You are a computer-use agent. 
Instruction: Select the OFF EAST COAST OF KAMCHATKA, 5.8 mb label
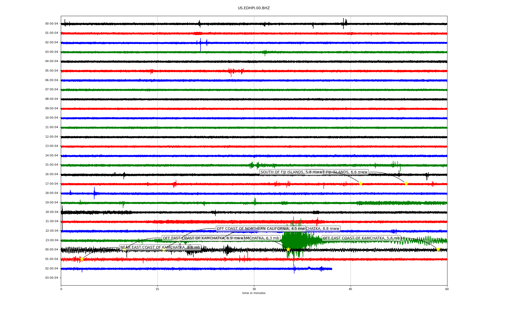point(361,238)
